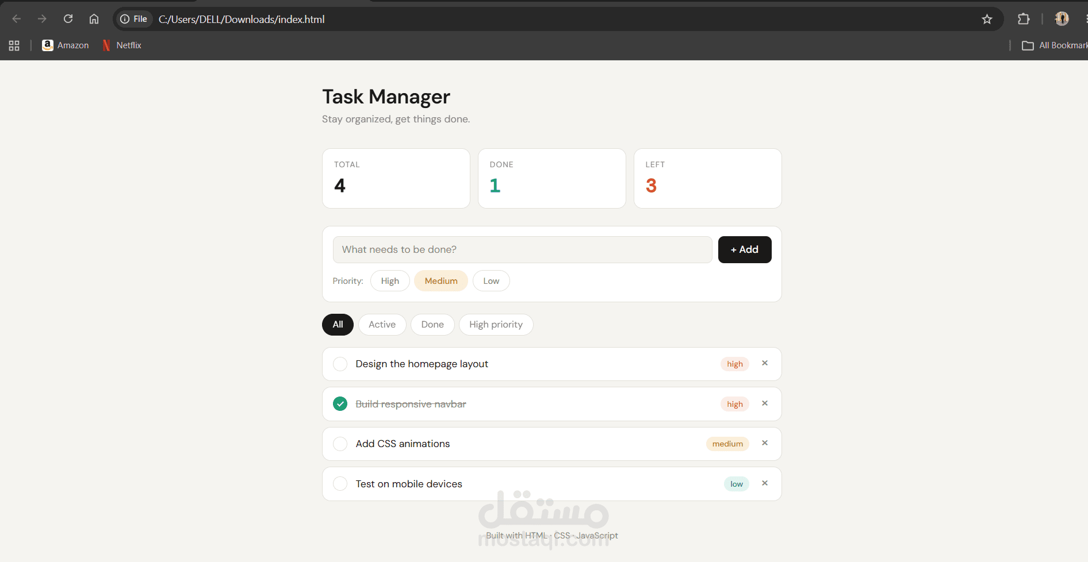1088x562 pixels.
Task: Reload the page with refresh icon
Action: pyautogui.click(x=68, y=19)
